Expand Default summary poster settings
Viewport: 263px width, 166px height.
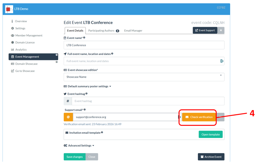pyautogui.click(x=87, y=86)
